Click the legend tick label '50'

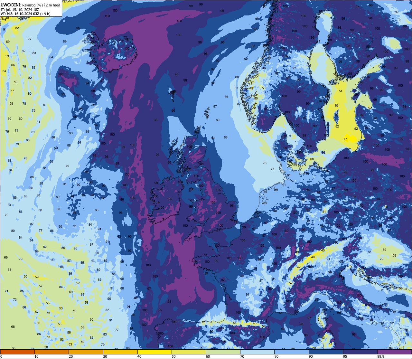(x=173, y=356)
